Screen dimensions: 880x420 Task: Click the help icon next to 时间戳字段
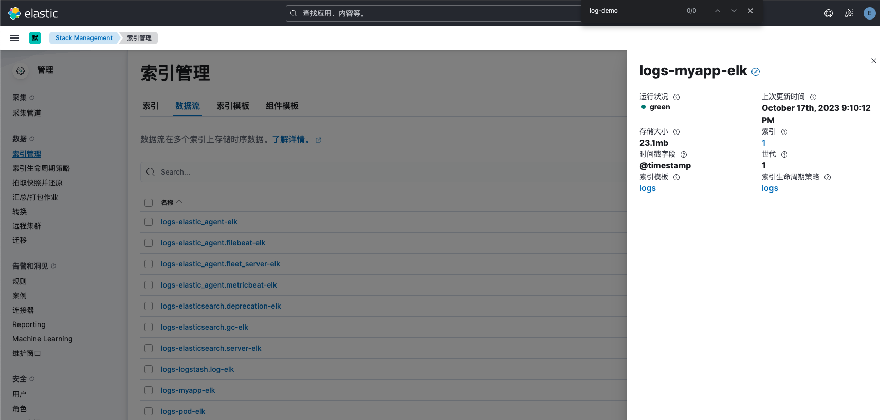coord(684,155)
